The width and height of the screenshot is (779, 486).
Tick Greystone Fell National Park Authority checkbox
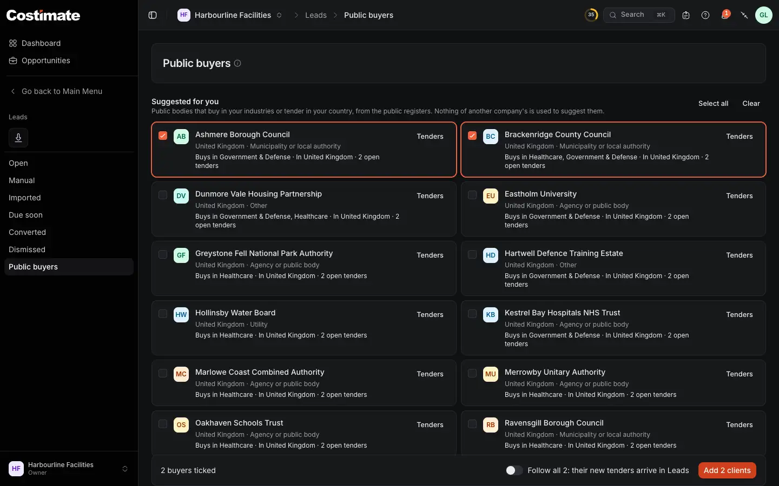(x=163, y=254)
